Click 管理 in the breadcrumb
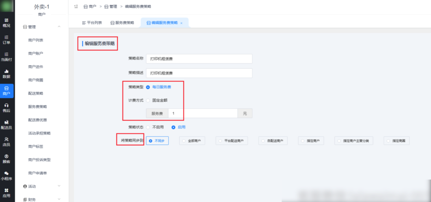The height and width of the screenshot is (202, 431). click(x=111, y=6)
